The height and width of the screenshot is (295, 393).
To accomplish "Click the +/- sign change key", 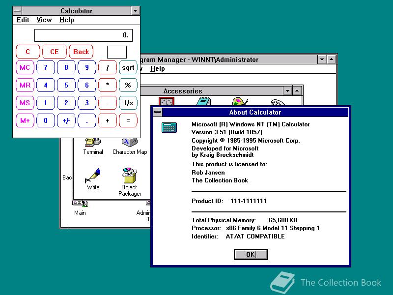I will pyautogui.click(x=66, y=120).
